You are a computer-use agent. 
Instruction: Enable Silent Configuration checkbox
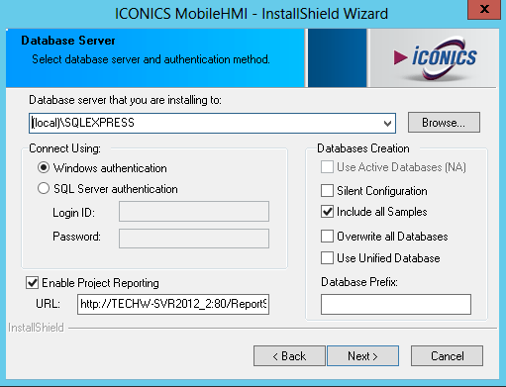pos(327,191)
